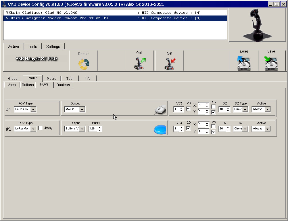The image size is (288, 221).
Task: Click the mouse icon in POV #1
Action: pos(160,110)
